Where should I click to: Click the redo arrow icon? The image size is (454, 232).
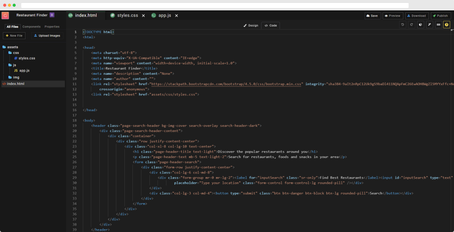pyautogui.click(x=411, y=25)
